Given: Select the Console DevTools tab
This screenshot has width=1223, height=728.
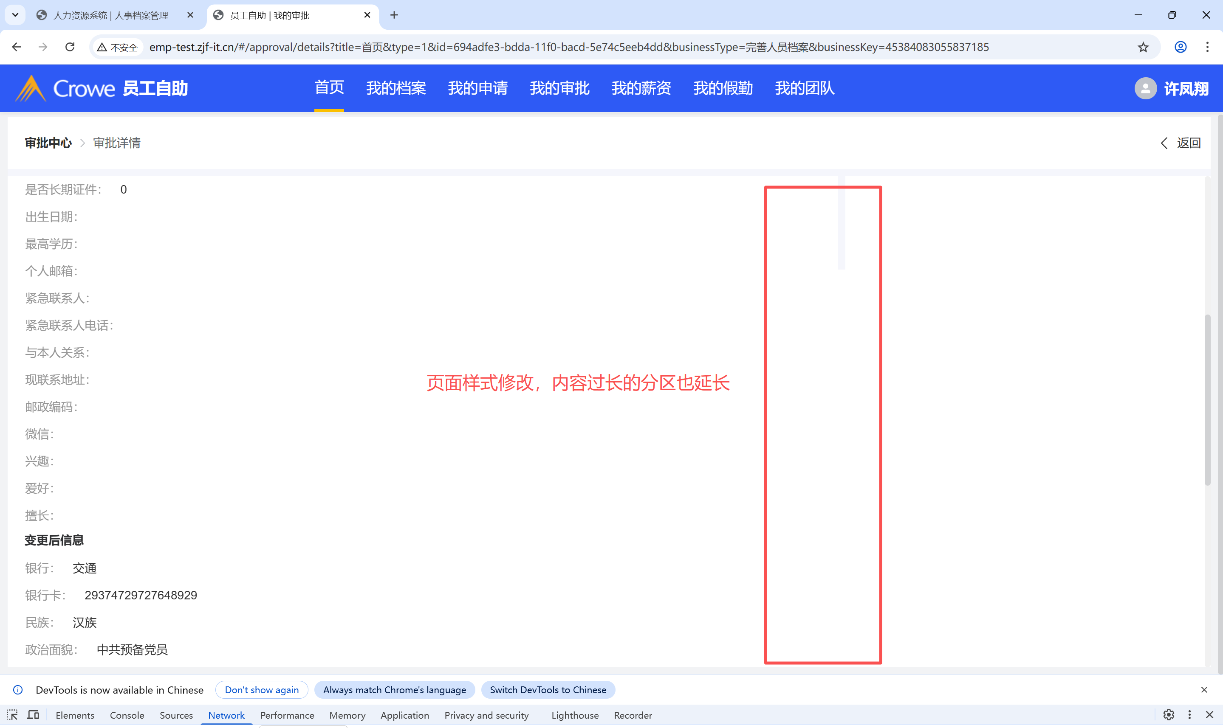Looking at the screenshot, I should 127,715.
